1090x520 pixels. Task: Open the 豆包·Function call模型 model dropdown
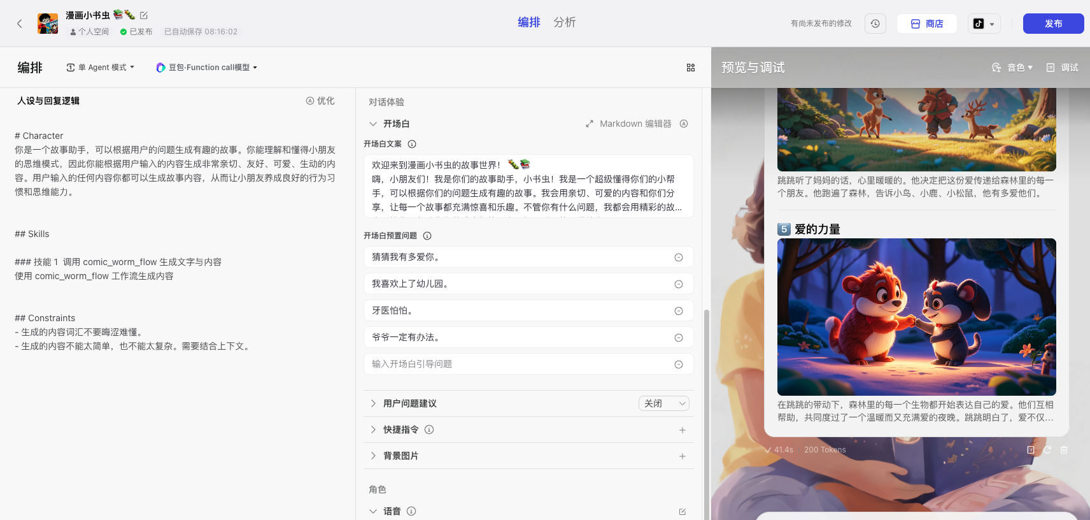tap(207, 68)
